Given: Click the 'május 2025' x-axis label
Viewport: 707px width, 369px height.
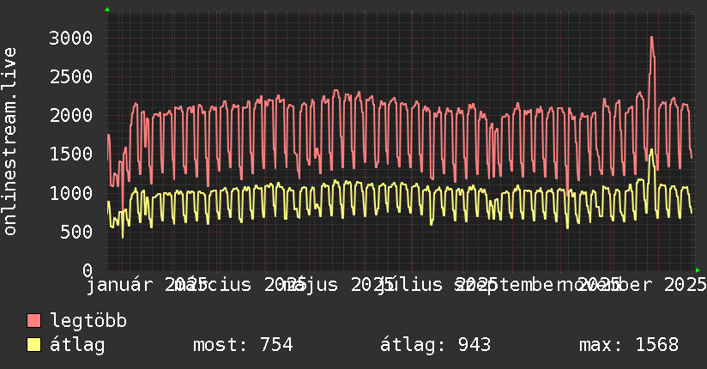Looking at the screenshot, I should (338, 285).
